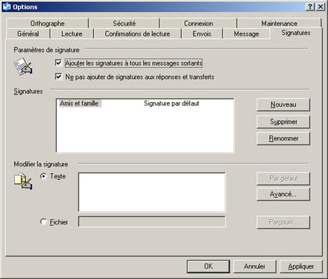This screenshot has height=279, width=328.
Task: Click the Signature par défaut entry
Action: tap(171, 103)
